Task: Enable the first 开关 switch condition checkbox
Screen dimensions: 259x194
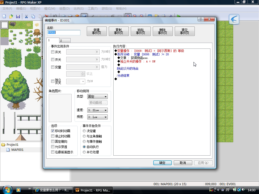Action: pyautogui.click(x=53, y=52)
